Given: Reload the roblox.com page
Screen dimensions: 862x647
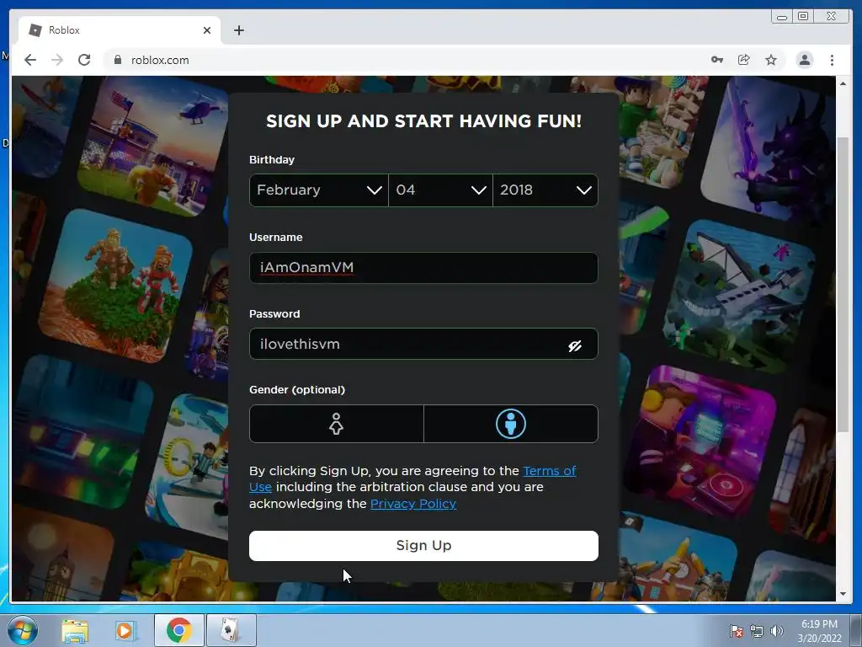Looking at the screenshot, I should tap(84, 60).
